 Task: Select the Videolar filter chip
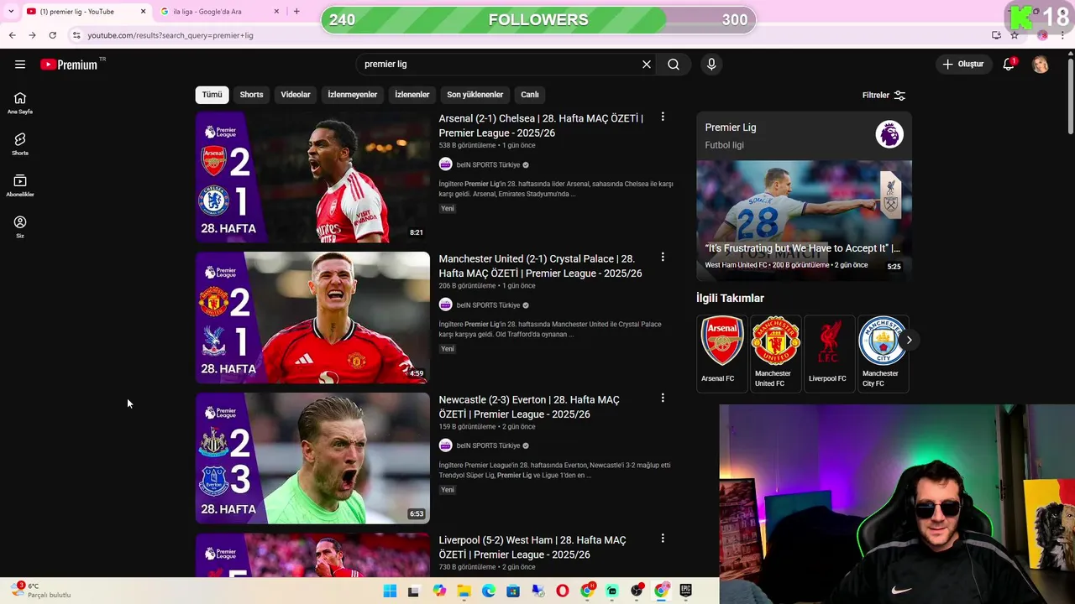[x=296, y=95]
